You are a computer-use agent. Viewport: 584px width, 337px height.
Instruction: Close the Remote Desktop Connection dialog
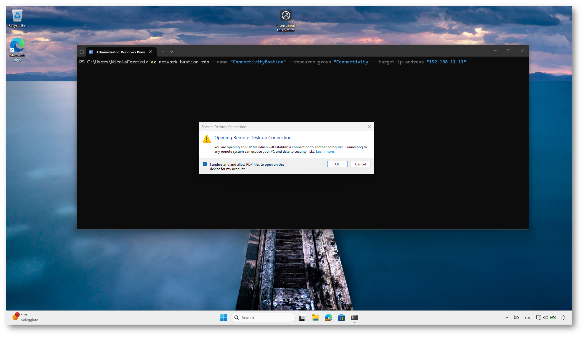click(x=369, y=127)
